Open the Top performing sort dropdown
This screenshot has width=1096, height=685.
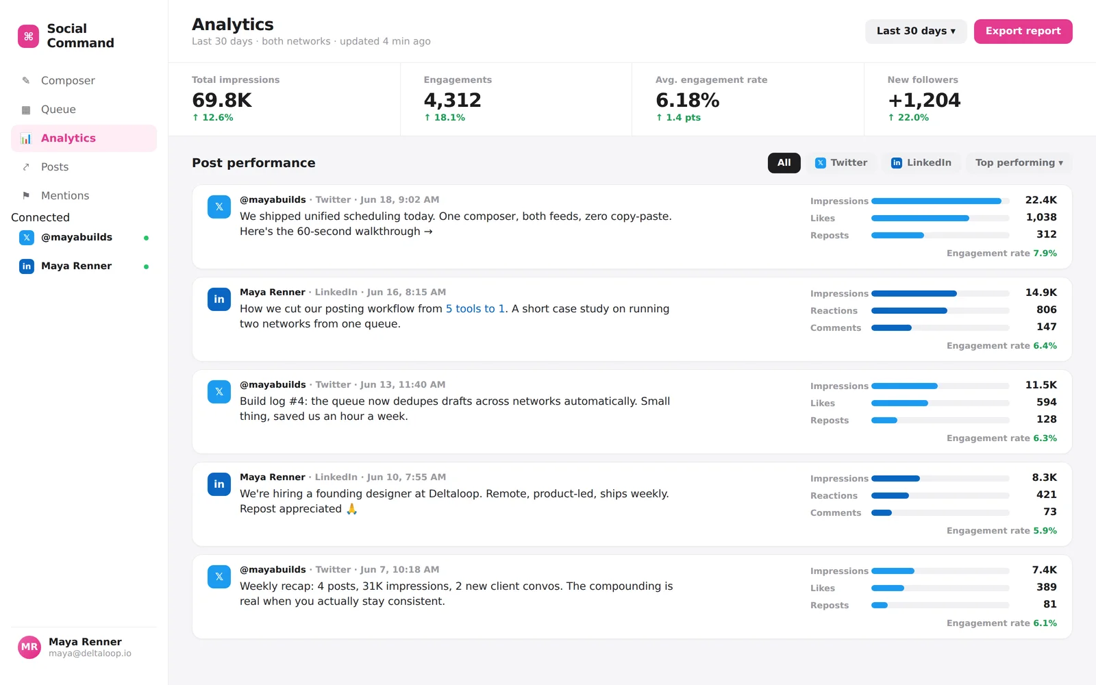pyautogui.click(x=1019, y=163)
